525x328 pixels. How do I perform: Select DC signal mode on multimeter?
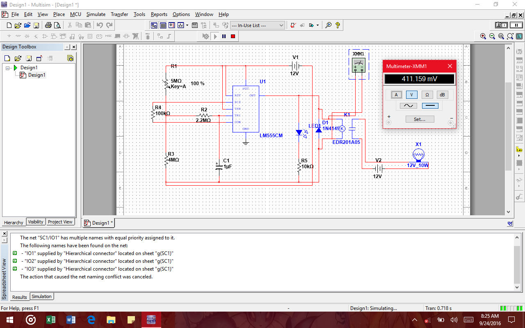pyautogui.click(x=430, y=106)
